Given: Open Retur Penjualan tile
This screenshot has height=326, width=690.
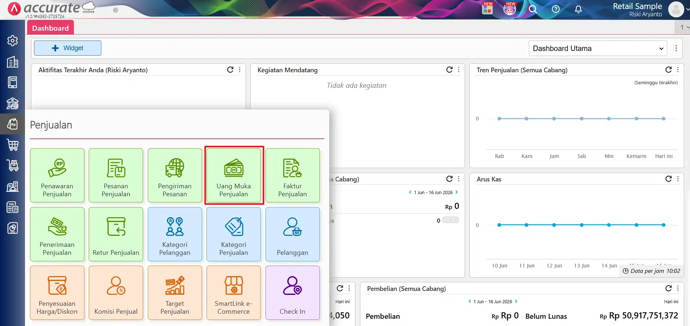Looking at the screenshot, I should [116, 234].
